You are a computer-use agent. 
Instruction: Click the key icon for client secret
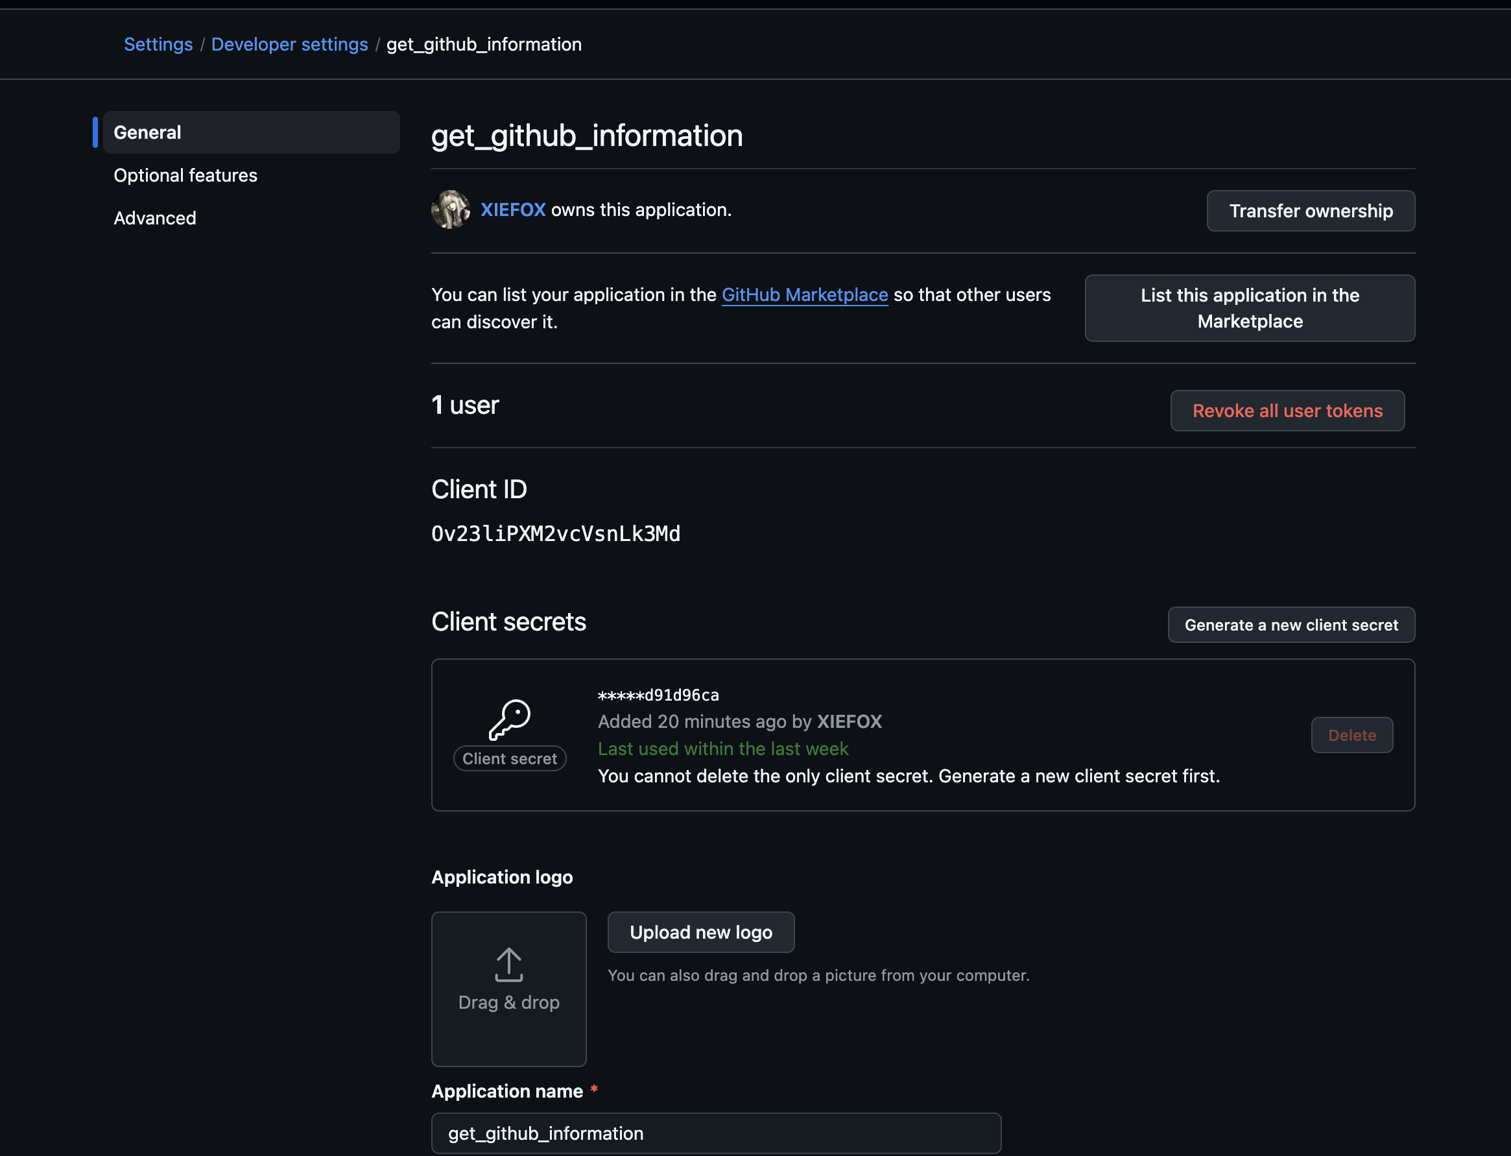[510, 720]
